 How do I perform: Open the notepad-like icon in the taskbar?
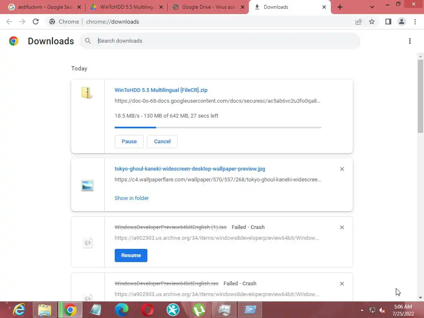tap(96, 310)
